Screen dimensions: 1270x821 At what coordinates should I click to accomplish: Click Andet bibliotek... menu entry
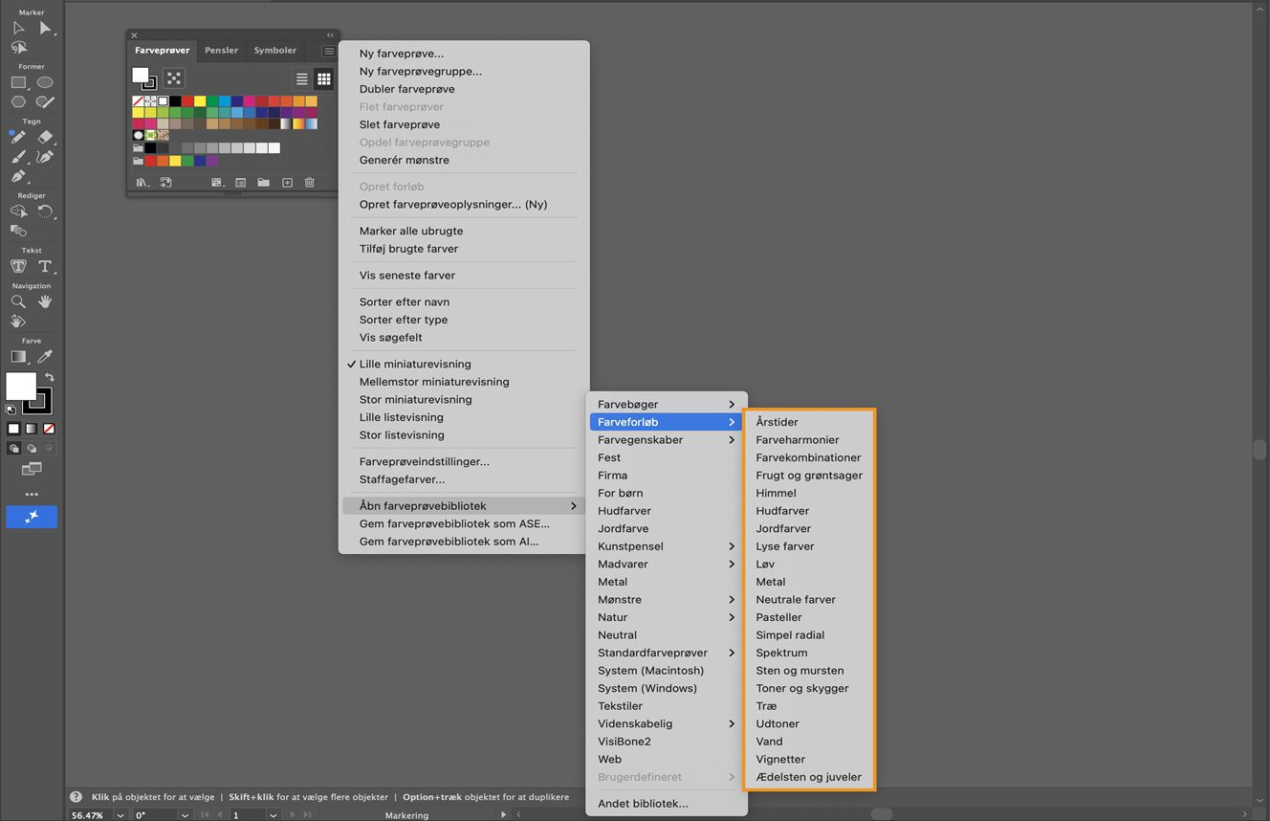(643, 804)
